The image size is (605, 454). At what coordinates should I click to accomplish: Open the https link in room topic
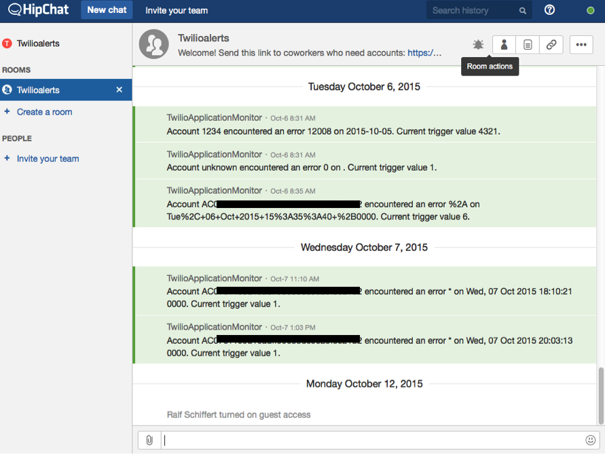click(424, 53)
